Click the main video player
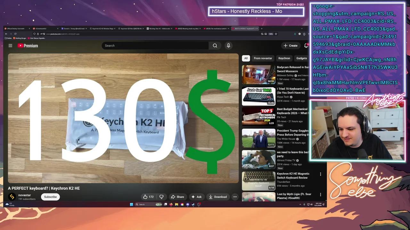Image resolution: width=410 pixels, height=230 pixels. (123, 118)
